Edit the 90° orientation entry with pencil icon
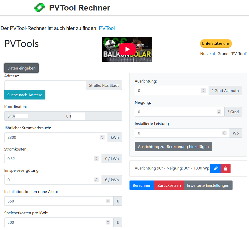 coord(216,168)
